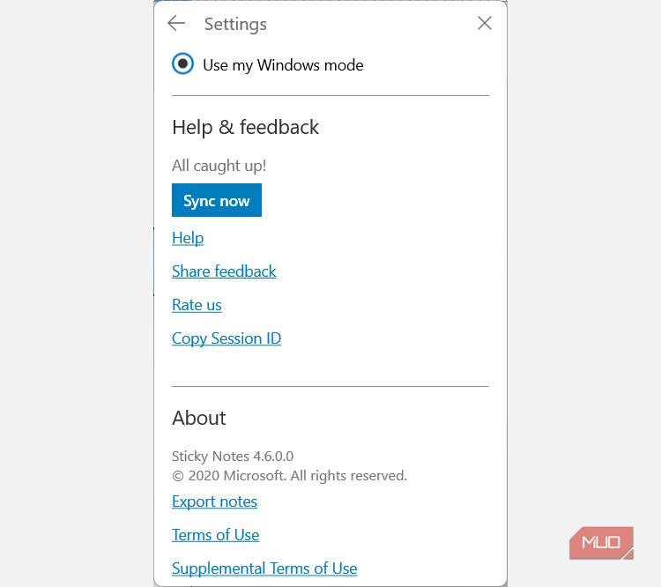
Task: Click the MUO logo watermark
Action: (601, 542)
